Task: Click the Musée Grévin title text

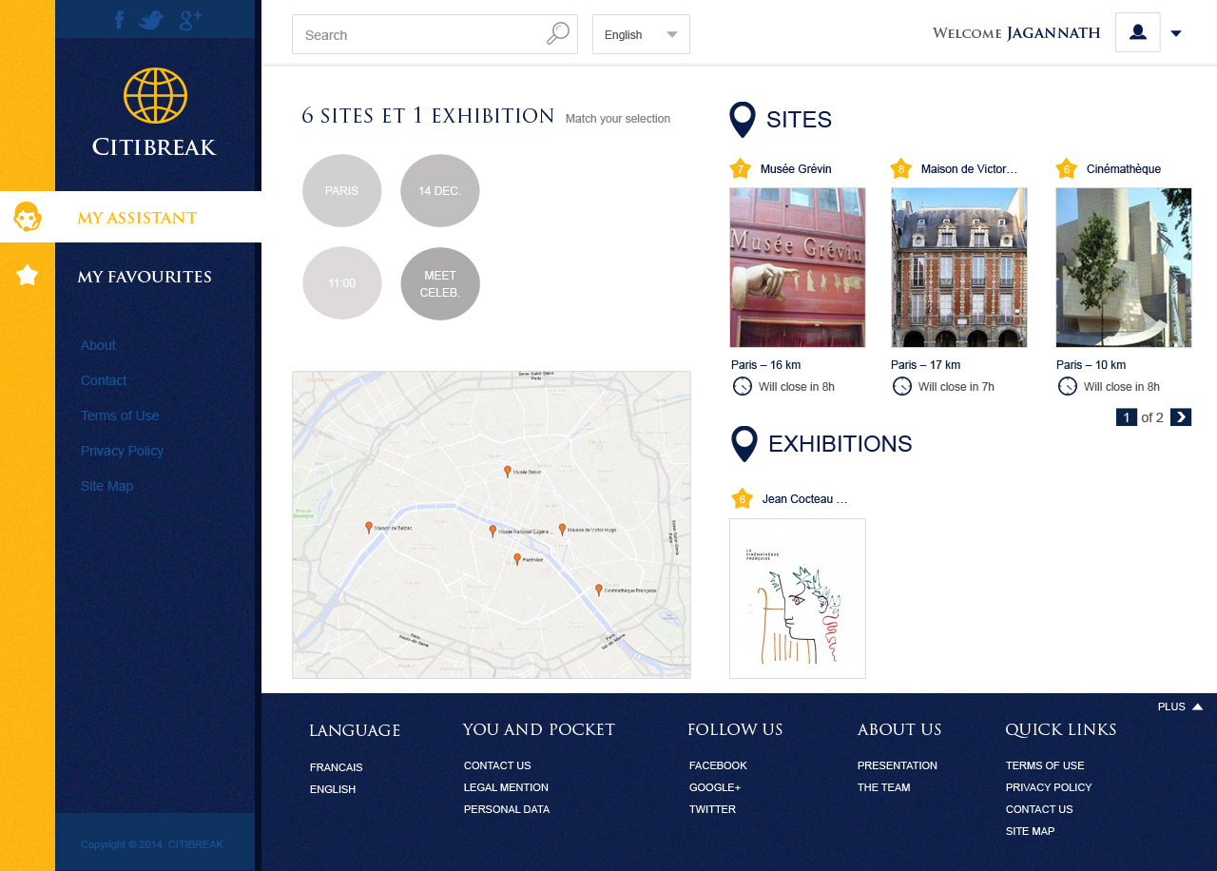Action: 796,169
